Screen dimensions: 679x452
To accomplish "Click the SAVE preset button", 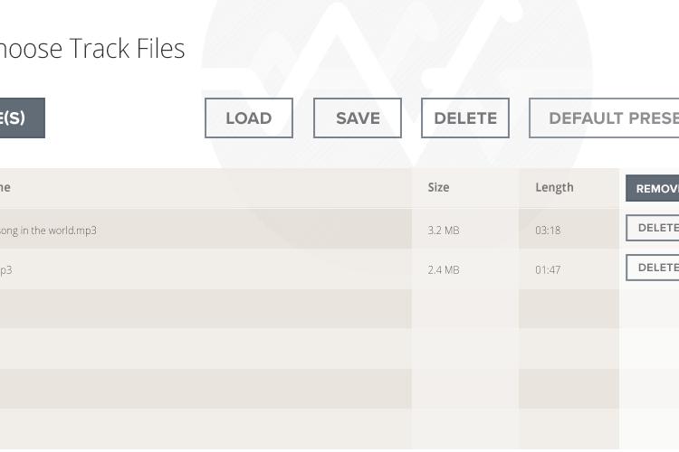I will pyautogui.click(x=358, y=118).
